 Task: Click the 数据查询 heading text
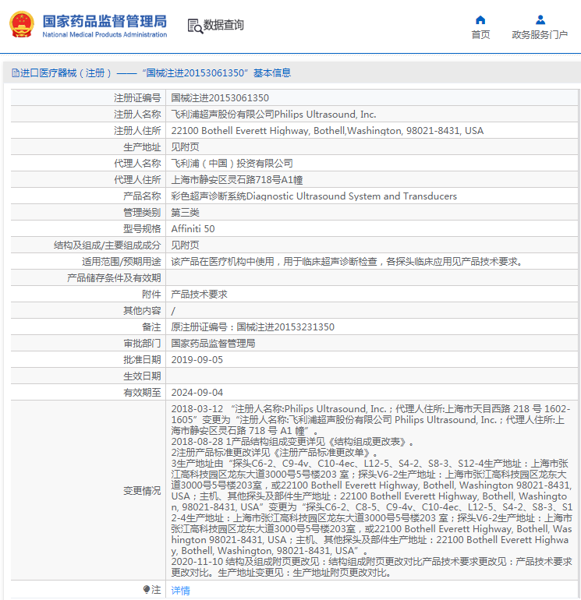point(223,25)
